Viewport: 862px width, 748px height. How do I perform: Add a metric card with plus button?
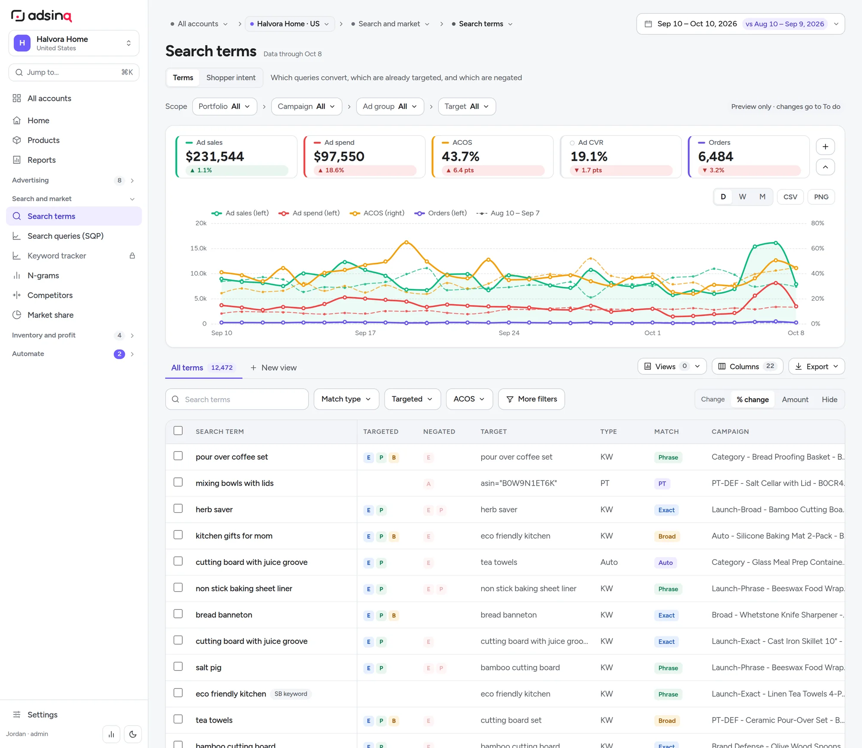click(825, 147)
